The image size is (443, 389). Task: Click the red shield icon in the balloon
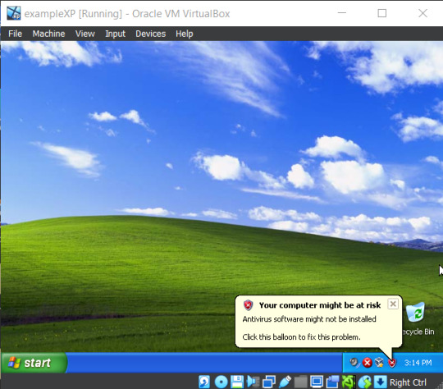(x=248, y=305)
